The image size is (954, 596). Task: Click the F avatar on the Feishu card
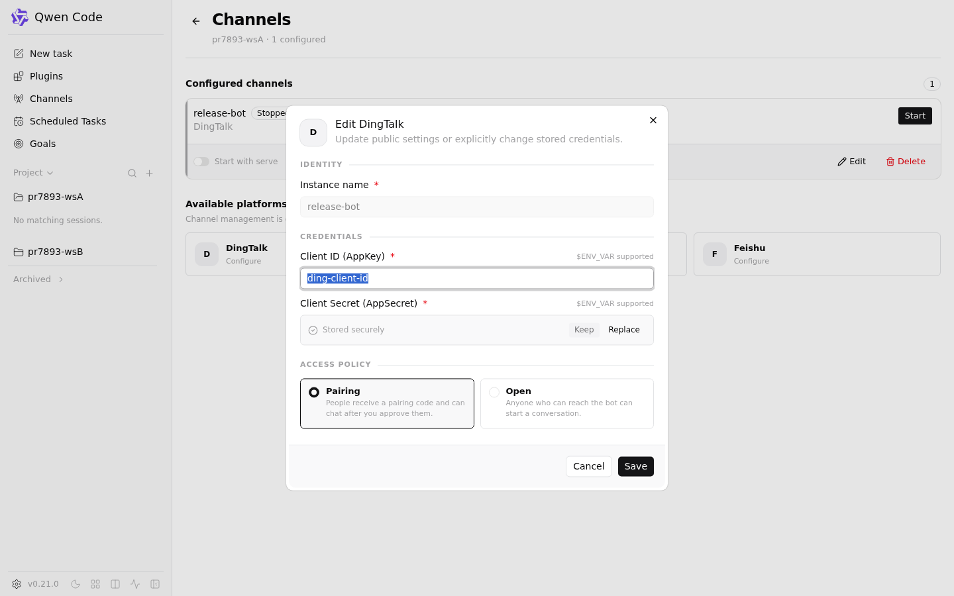click(715, 254)
